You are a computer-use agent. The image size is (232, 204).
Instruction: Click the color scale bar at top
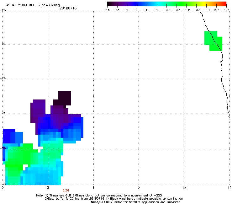pos(167,4)
